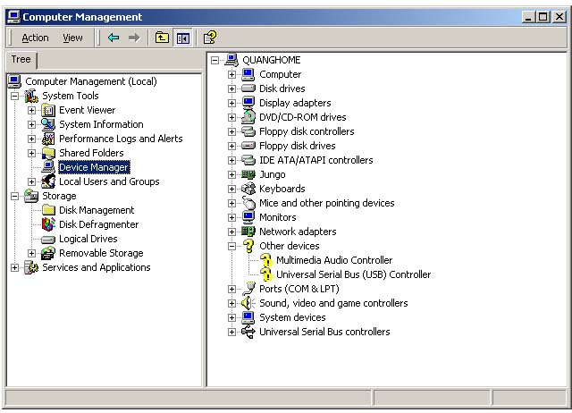572x413 pixels.
Task: Expand the Removable Storage node
Action: pyautogui.click(x=32, y=253)
